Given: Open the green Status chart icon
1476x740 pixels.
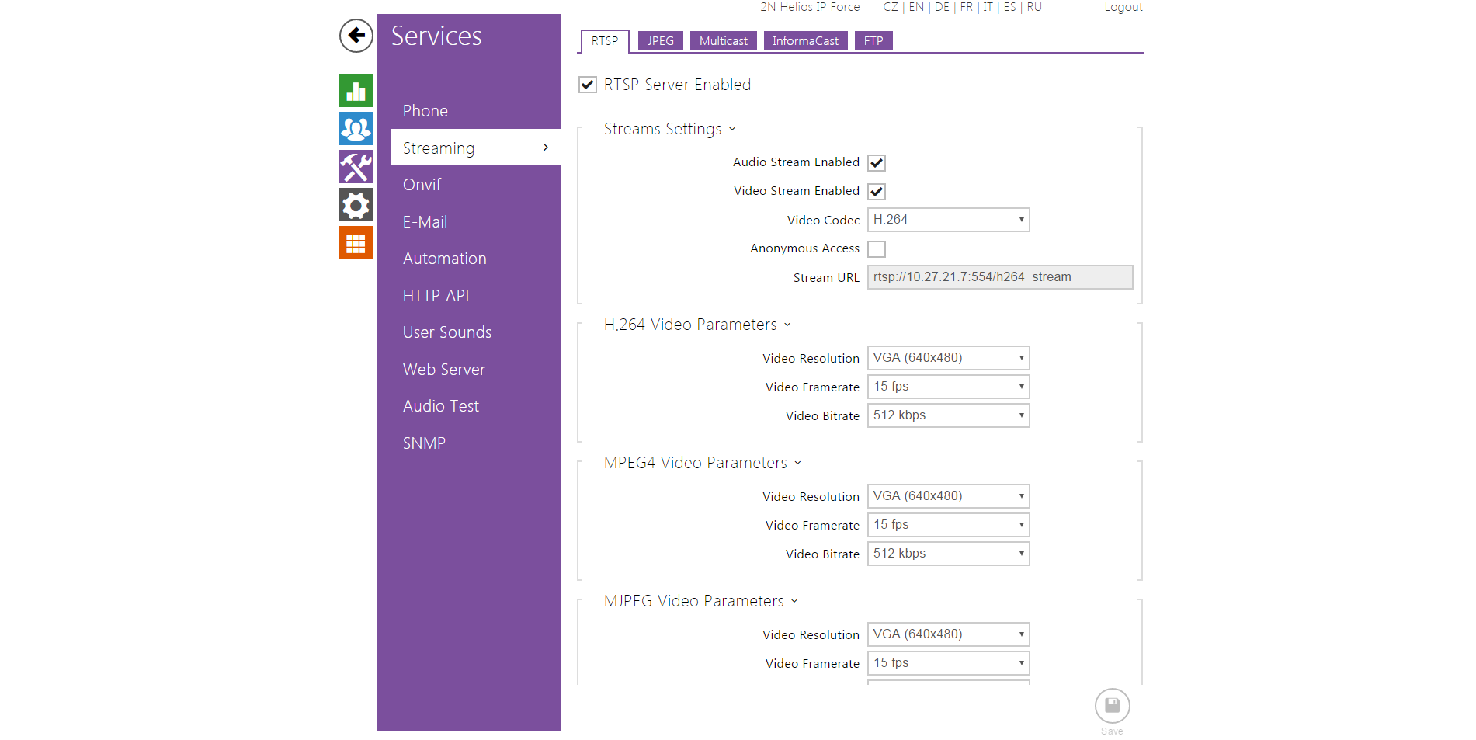Looking at the screenshot, I should click(356, 91).
